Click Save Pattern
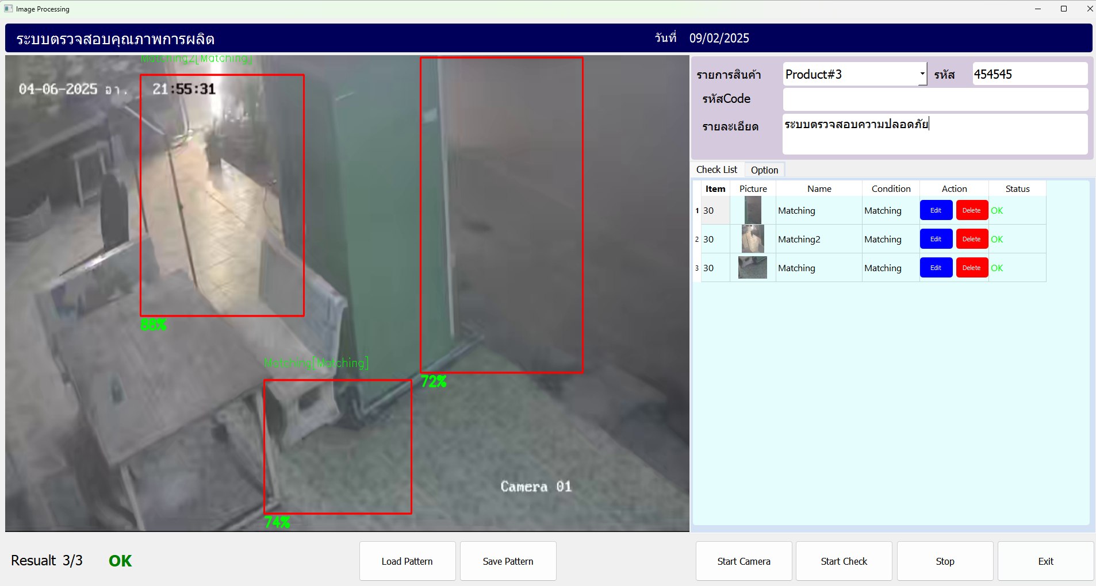1096x586 pixels. (508, 561)
